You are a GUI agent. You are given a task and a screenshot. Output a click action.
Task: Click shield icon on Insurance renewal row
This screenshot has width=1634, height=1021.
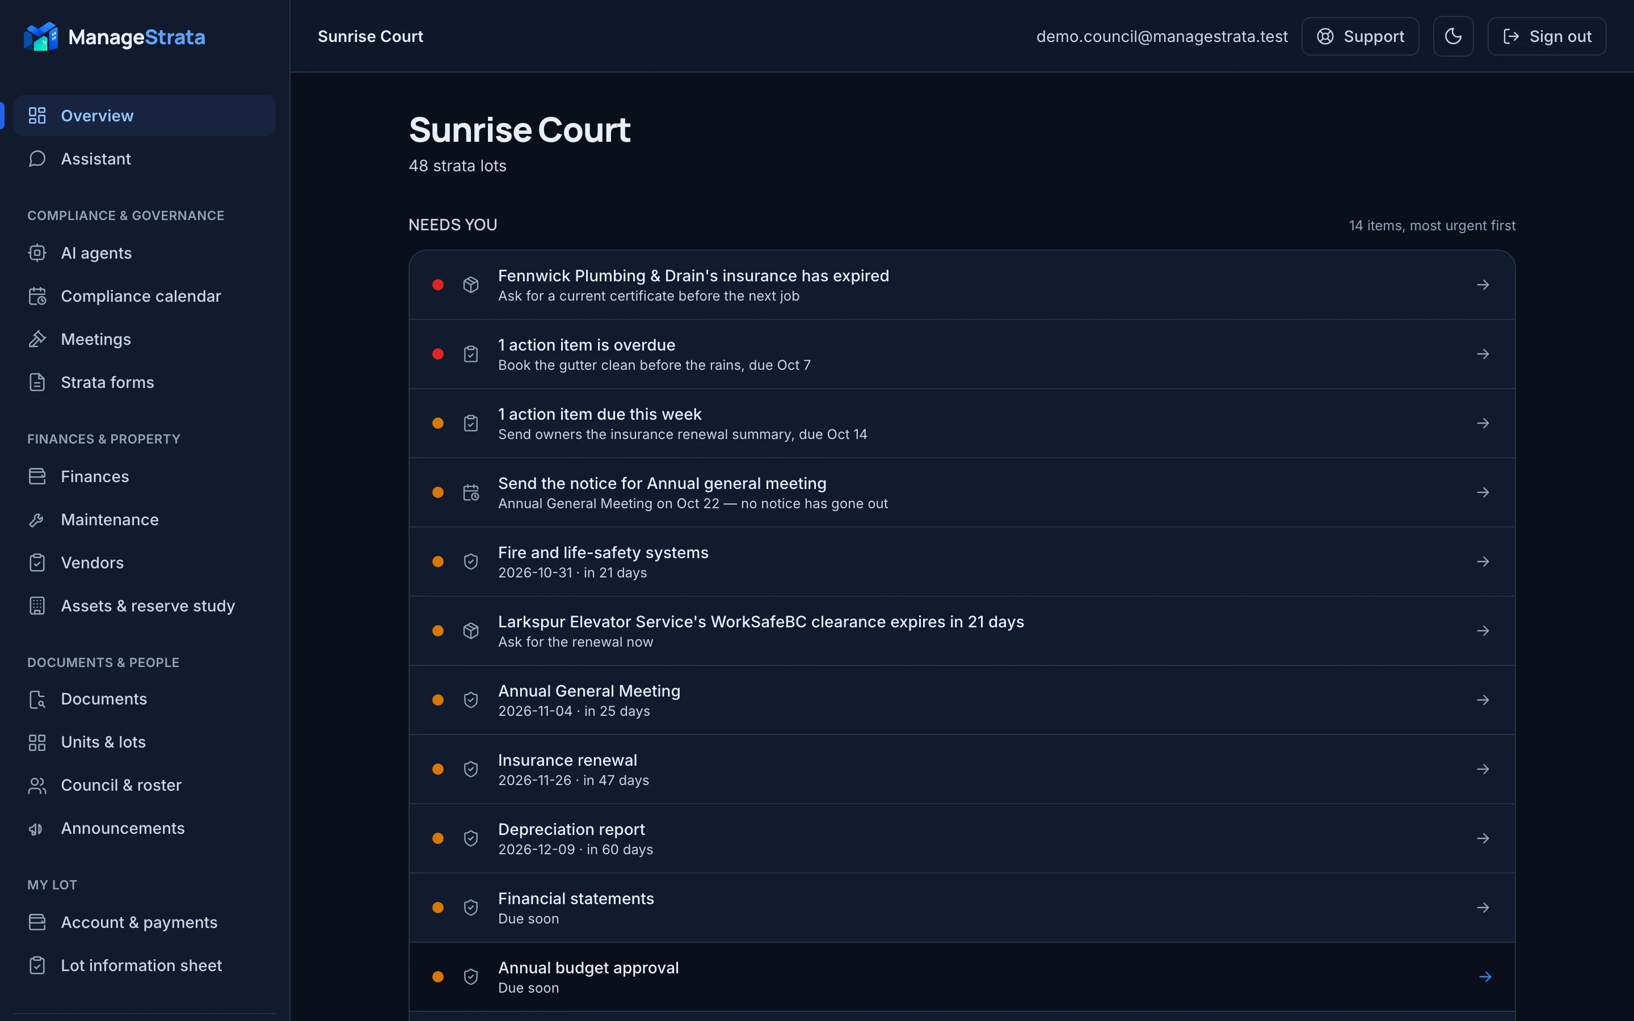pyautogui.click(x=470, y=769)
